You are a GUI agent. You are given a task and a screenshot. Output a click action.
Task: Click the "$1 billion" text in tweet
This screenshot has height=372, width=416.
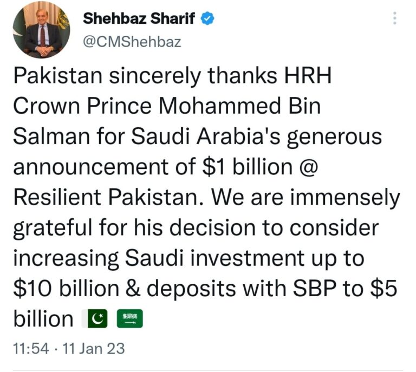coord(247,167)
